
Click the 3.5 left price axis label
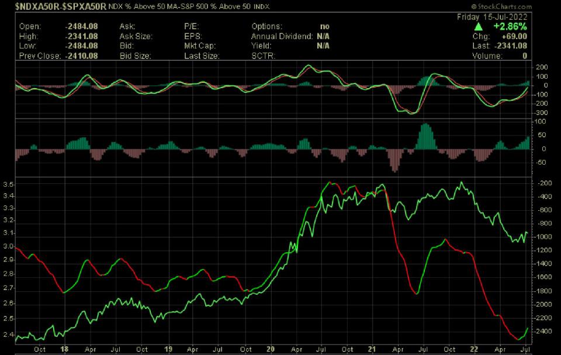(9, 185)
